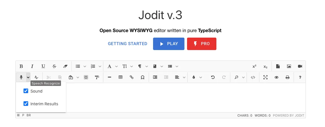The height and width of the screenshot is (127, 325).
Task: Click the red PRO button
Action: (x=202, y=44)
